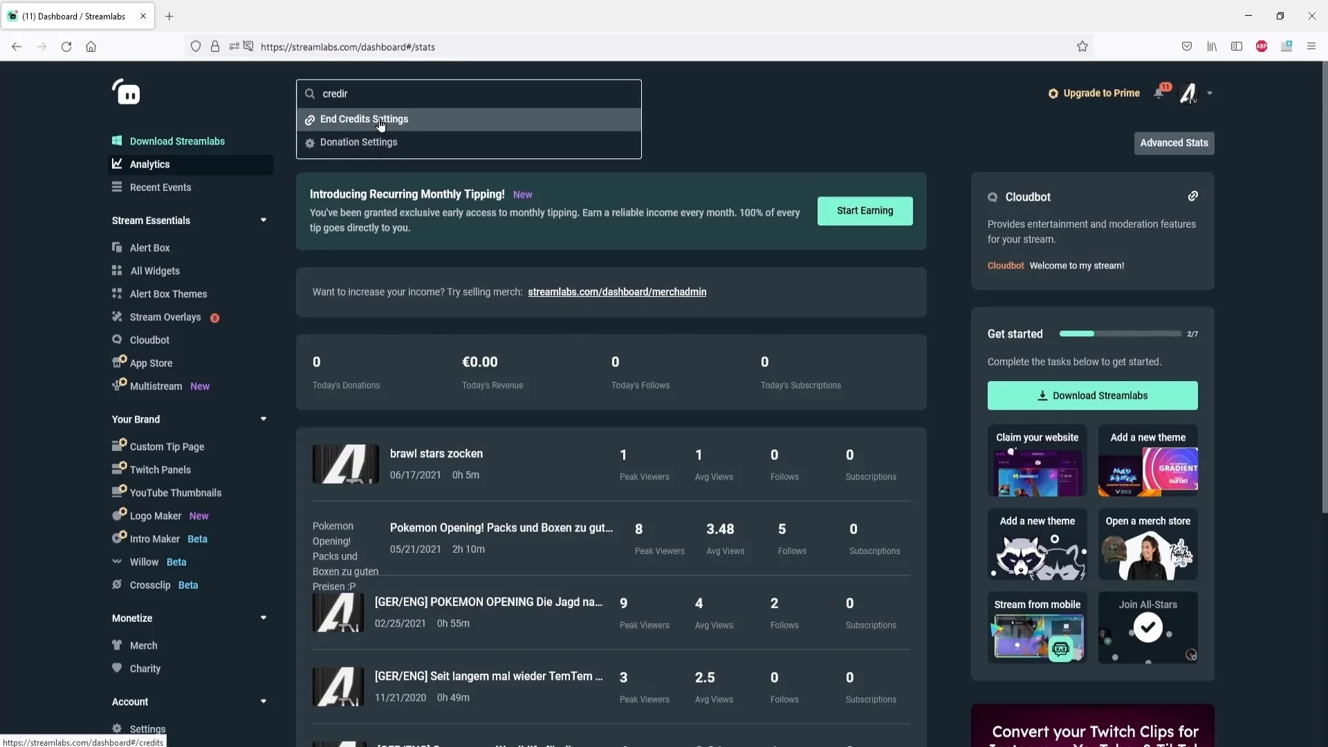Close the Dashboard / Streamlabs tab
1328x747 pixels.
[x=143, y=16]
